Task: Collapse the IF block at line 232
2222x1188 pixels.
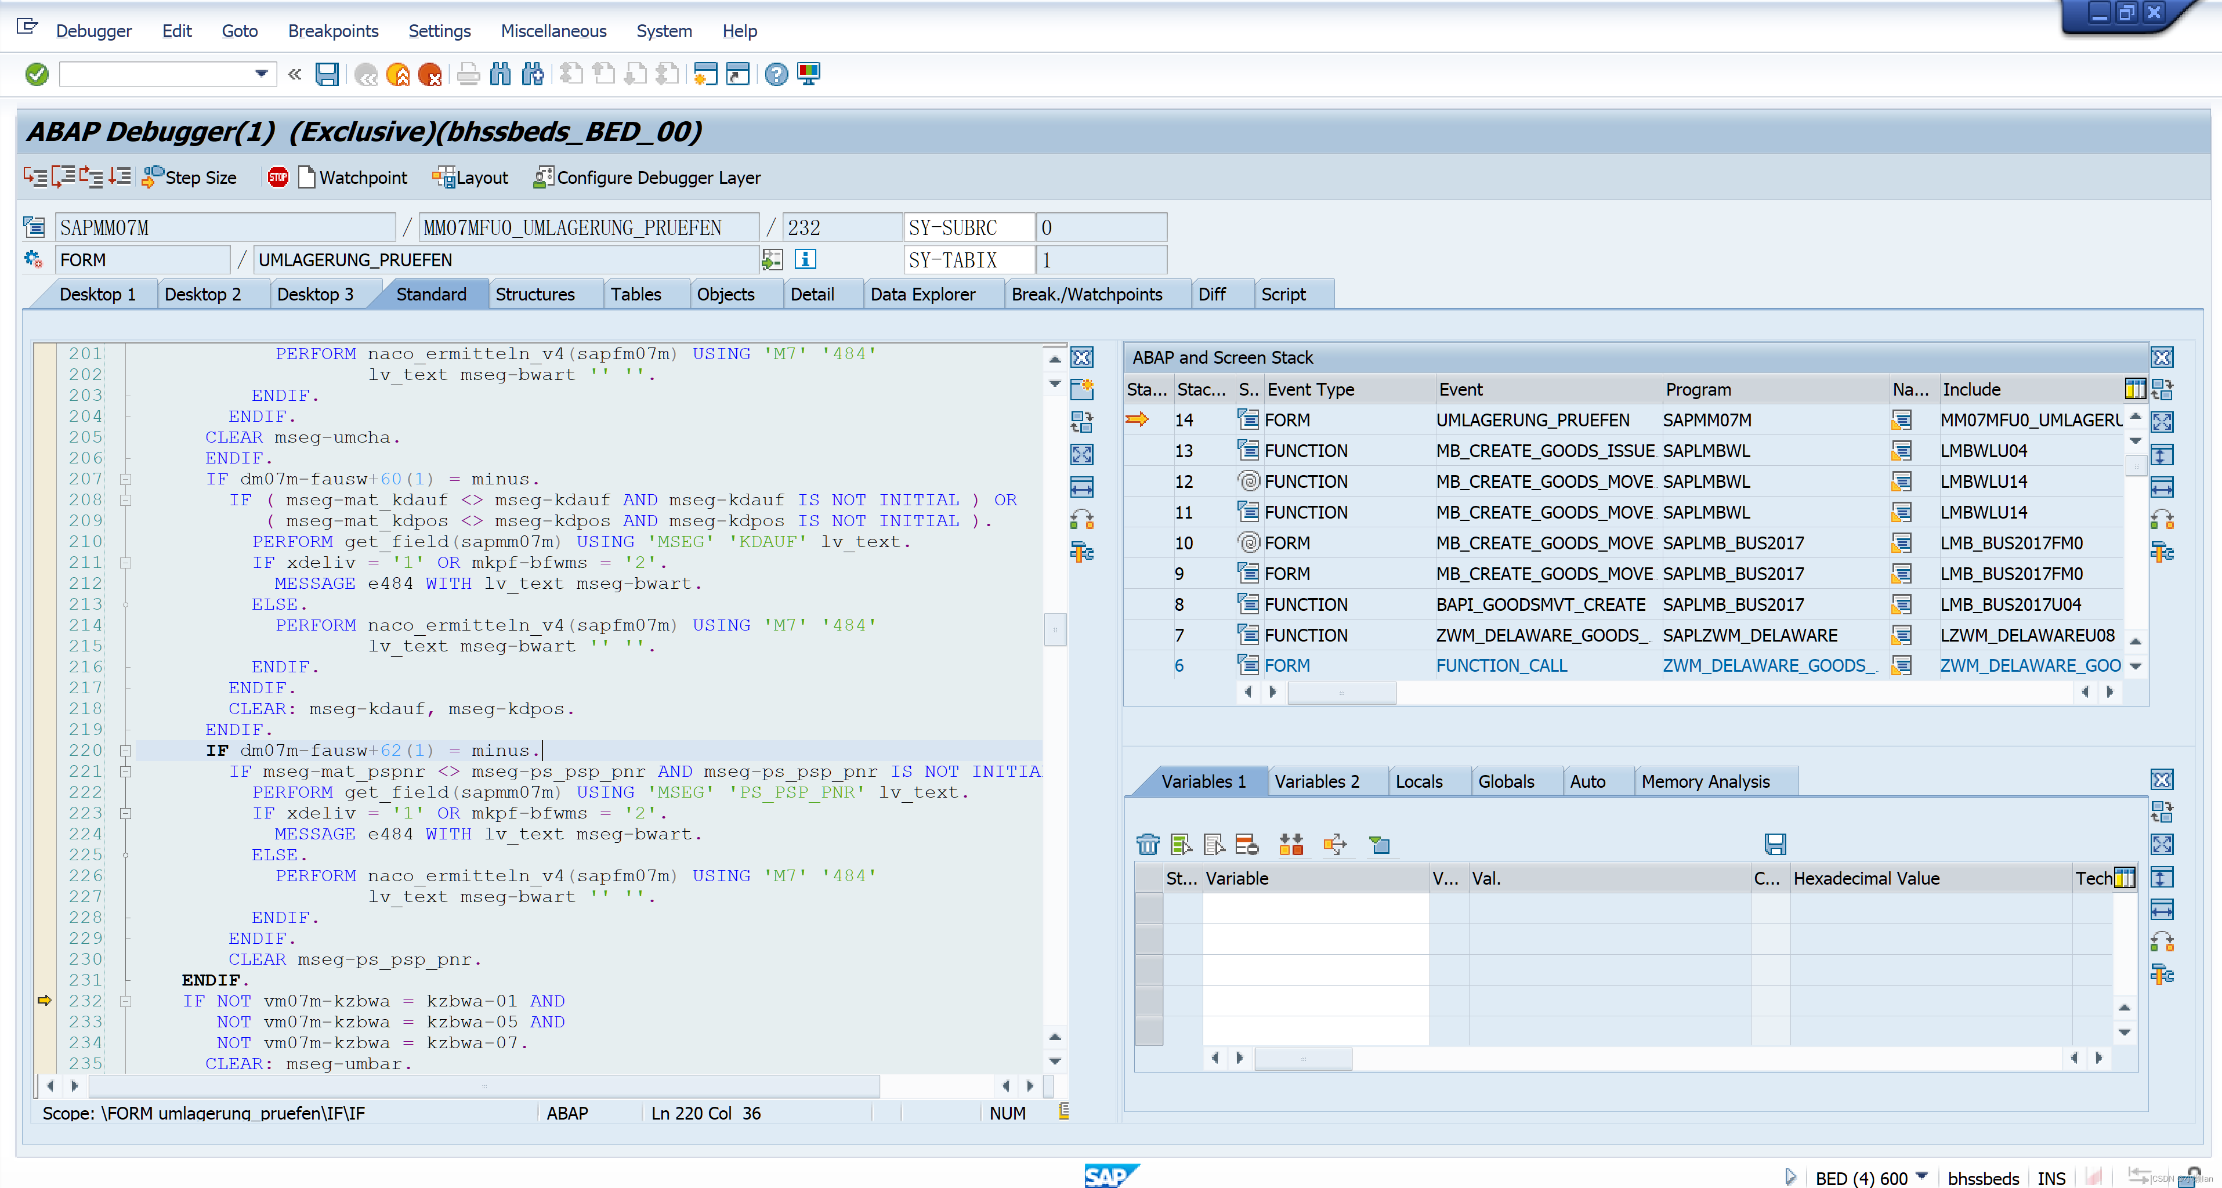Action: pyautogui.click(x=125, y=1001)
